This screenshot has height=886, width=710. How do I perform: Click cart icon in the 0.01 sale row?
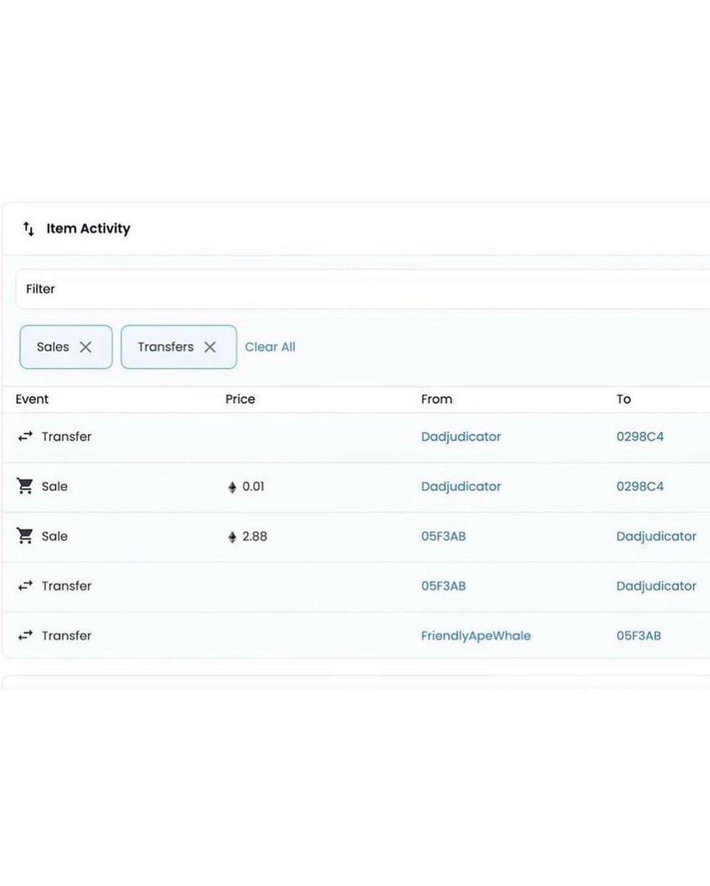25,486
